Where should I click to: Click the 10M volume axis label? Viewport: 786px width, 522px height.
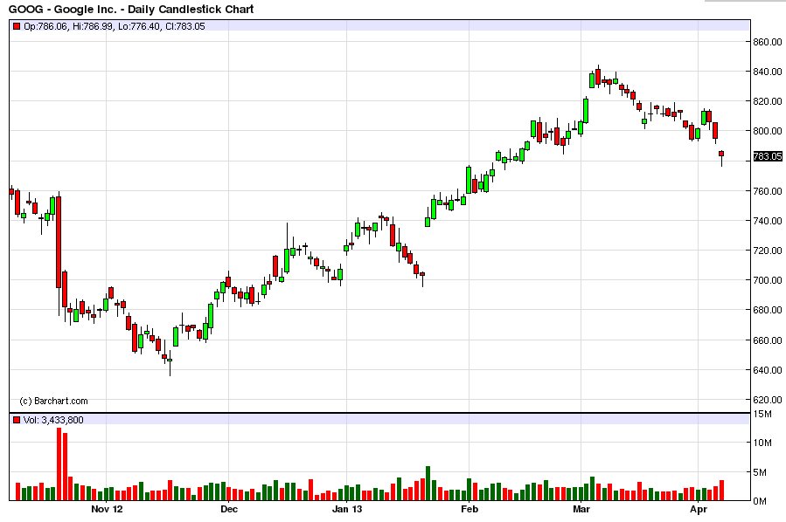[762, 443]
